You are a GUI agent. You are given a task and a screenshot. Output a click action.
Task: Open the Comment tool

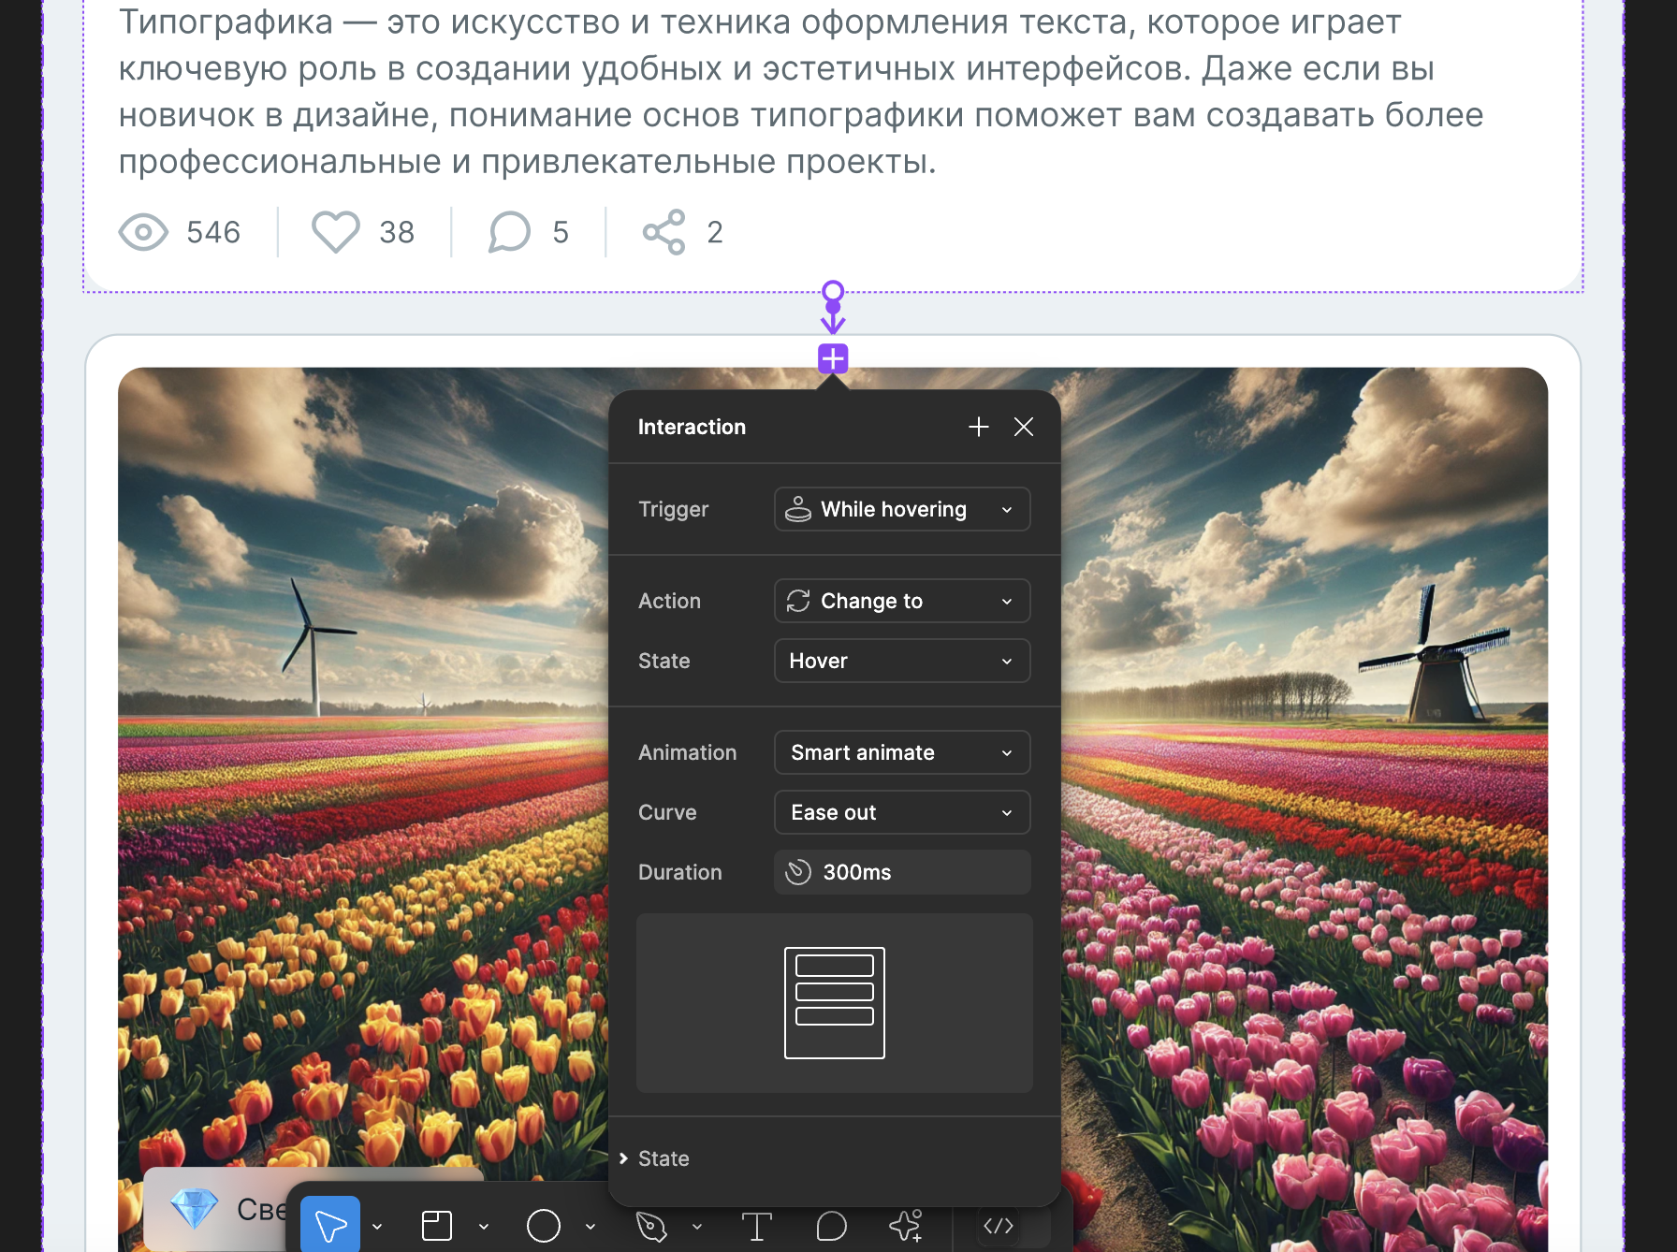pyautogui.click(x=829, y=1224)
